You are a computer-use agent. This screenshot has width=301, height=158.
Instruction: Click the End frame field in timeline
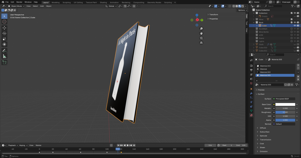pyautogui.click(x=241, y=145)
